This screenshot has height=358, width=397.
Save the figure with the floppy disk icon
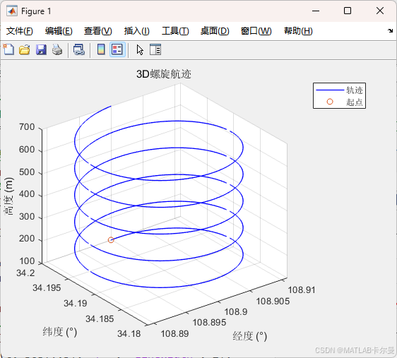point(41,49)
